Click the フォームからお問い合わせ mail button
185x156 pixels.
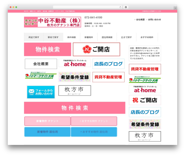tap(41, 92)
